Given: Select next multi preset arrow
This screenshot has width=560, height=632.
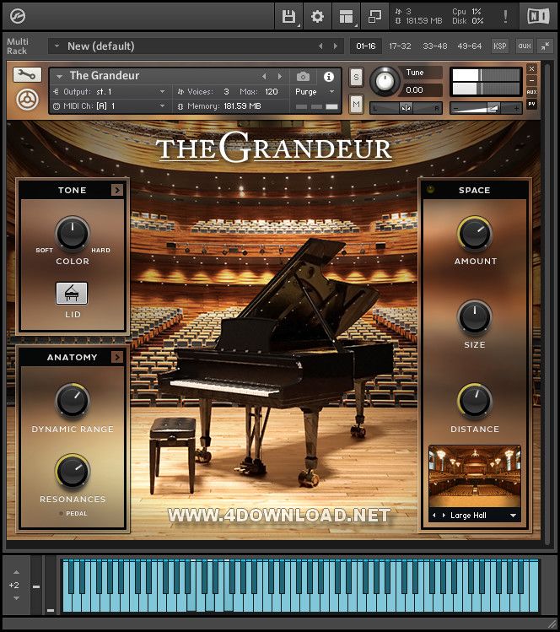Looking at the screenshot, I should coord(335,46).
